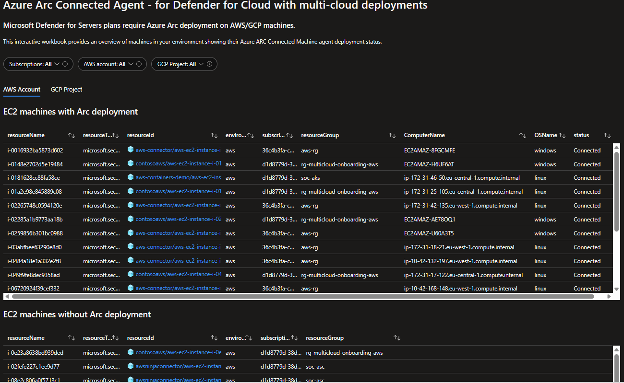Open the aws-connector/aws-ec2-instance-i link in the first row
The image size is (624, 383).
coord(179,150)
